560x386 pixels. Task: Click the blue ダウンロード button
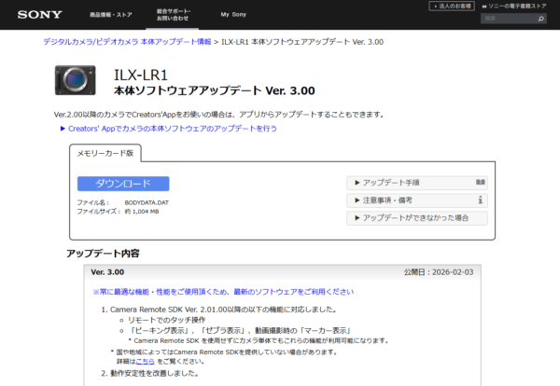[123, 184]
